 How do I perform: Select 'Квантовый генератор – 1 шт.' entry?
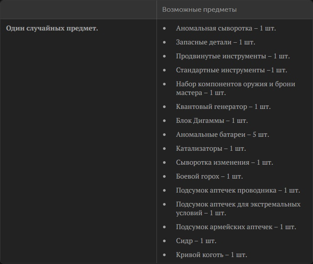click(x=223, y=107)
